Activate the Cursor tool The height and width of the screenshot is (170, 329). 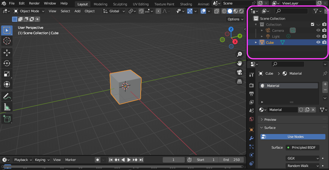(7, 41)
